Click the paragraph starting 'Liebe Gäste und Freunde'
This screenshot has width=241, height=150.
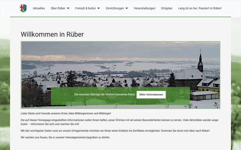pos(66,114)
